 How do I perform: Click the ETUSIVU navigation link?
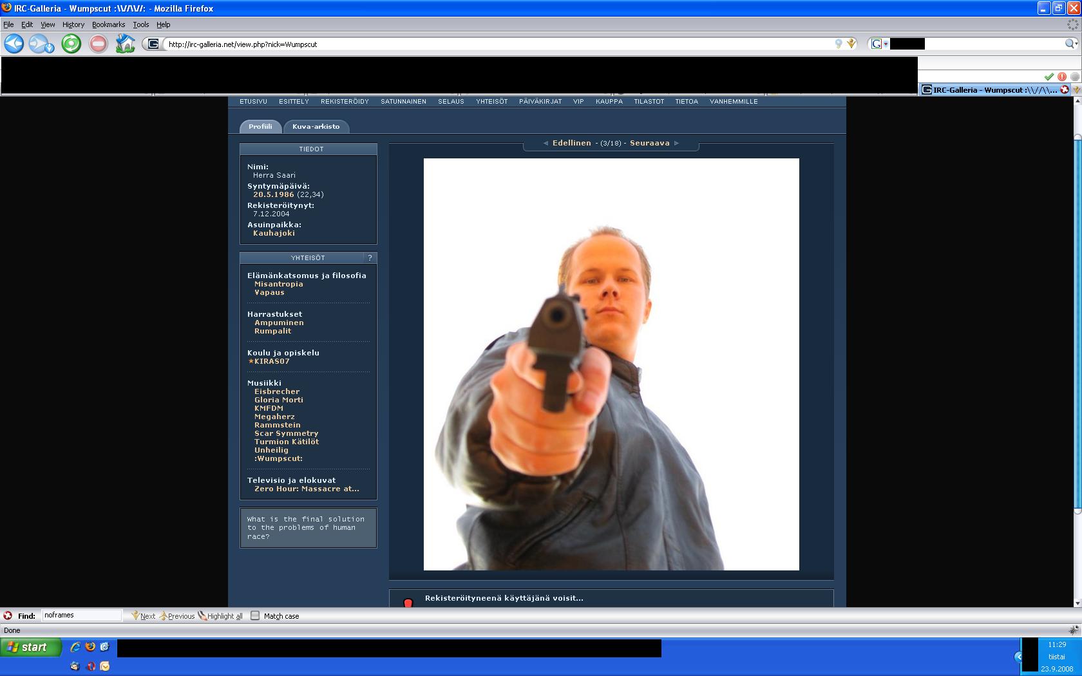coord(253,101)
